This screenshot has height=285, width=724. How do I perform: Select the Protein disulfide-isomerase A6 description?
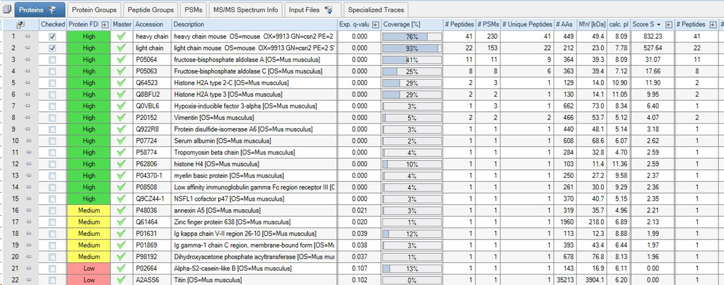click(x=254, y=129)
